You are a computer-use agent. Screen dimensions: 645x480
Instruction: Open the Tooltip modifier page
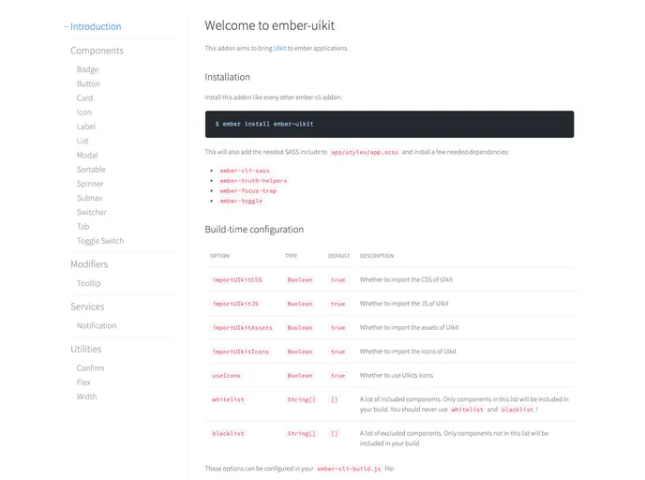pos(89,283)
